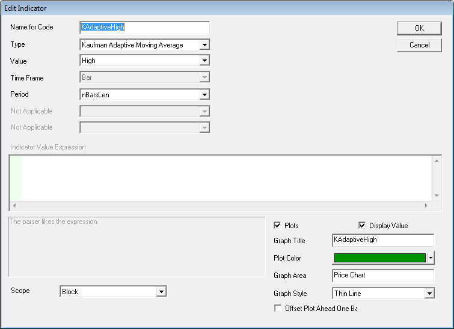Screen dimensions: 454x329
Task: Open the Graph Style dropdown
Action: (x=429, y=294)
